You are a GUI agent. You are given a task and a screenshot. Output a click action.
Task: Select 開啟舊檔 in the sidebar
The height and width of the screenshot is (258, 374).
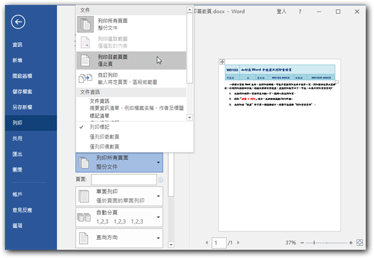tap(22, 76)
